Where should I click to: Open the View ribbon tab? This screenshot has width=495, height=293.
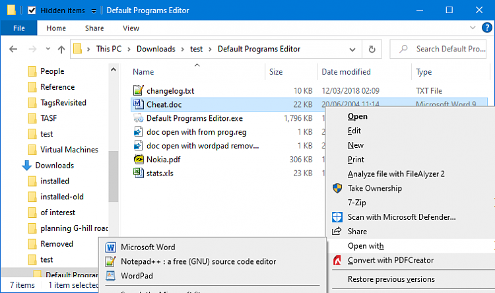[131, 28]
